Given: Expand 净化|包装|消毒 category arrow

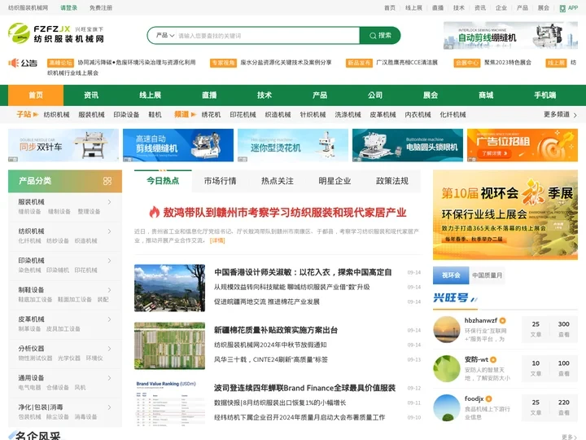Looking at the screenshot, I should pos(109,407).
